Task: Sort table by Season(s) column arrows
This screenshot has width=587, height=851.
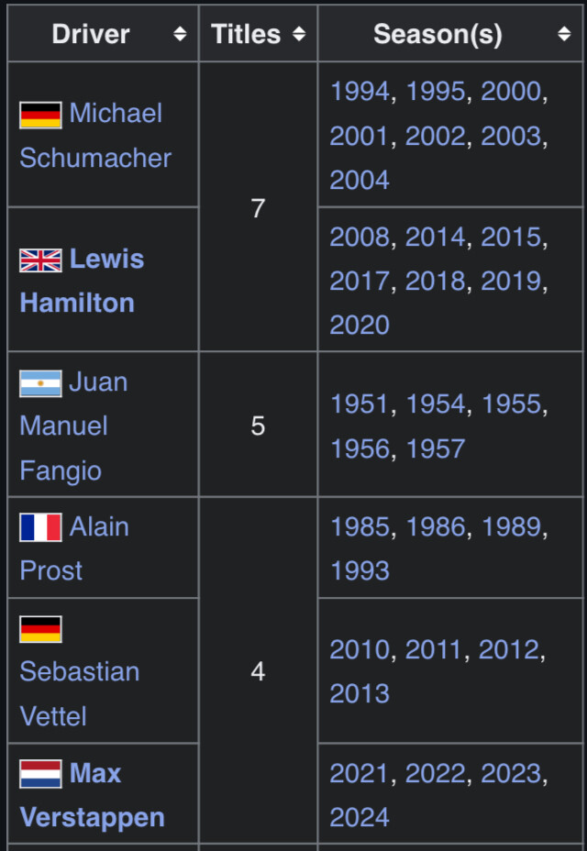Action: click(564, 34)
